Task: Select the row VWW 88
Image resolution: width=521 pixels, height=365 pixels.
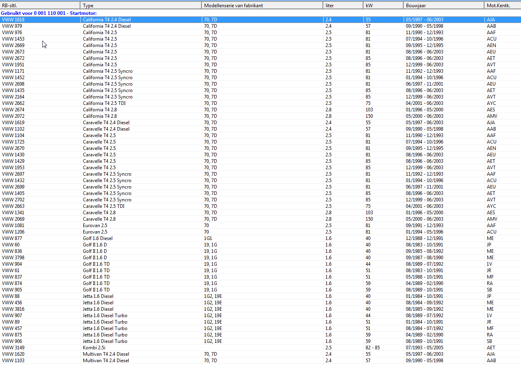Action: (x=260, y=296)
